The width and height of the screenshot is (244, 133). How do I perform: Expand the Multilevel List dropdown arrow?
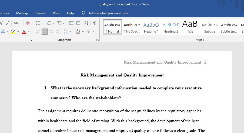(x=63, y=23)
